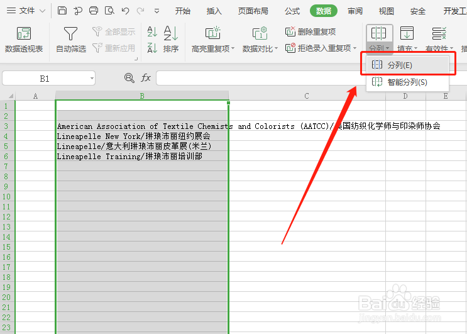The width and height of the screenshot is (467, 334).
Task: Click the Undo arrow icon
Action: [x=125, y=11]
